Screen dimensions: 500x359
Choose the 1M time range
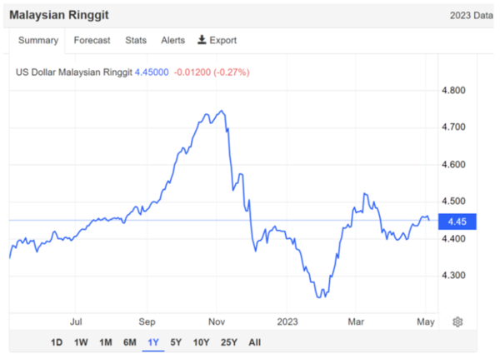tap(106, 342)
